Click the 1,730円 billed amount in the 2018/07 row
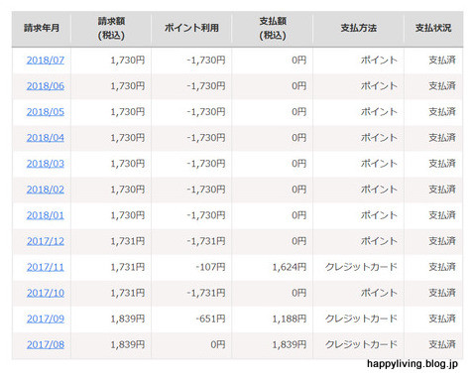This screenshot has width=474, height=383. 128,61
